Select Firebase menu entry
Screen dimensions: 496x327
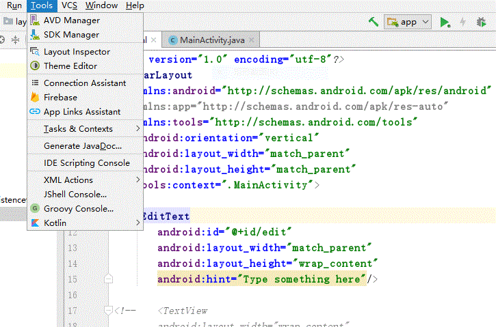(x=85, y=97)
